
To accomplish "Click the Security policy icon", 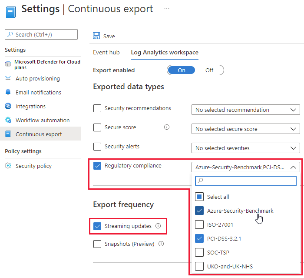I will coord(8,166).
